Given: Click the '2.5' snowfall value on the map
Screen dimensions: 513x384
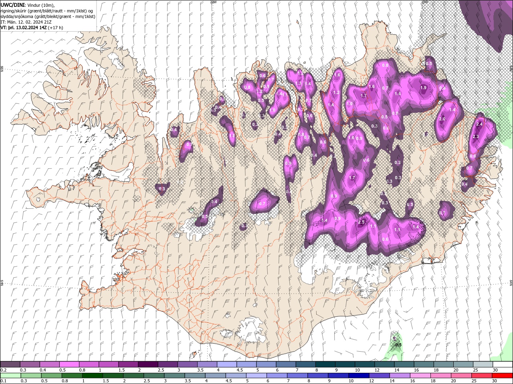Looking at the screenshot, I should 361,222.
